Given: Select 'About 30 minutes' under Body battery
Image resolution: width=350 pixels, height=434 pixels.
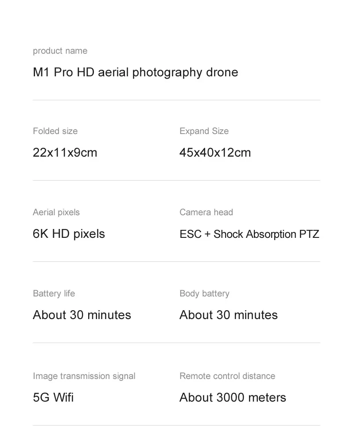Looking at the screenshot, I should [228, 315].
